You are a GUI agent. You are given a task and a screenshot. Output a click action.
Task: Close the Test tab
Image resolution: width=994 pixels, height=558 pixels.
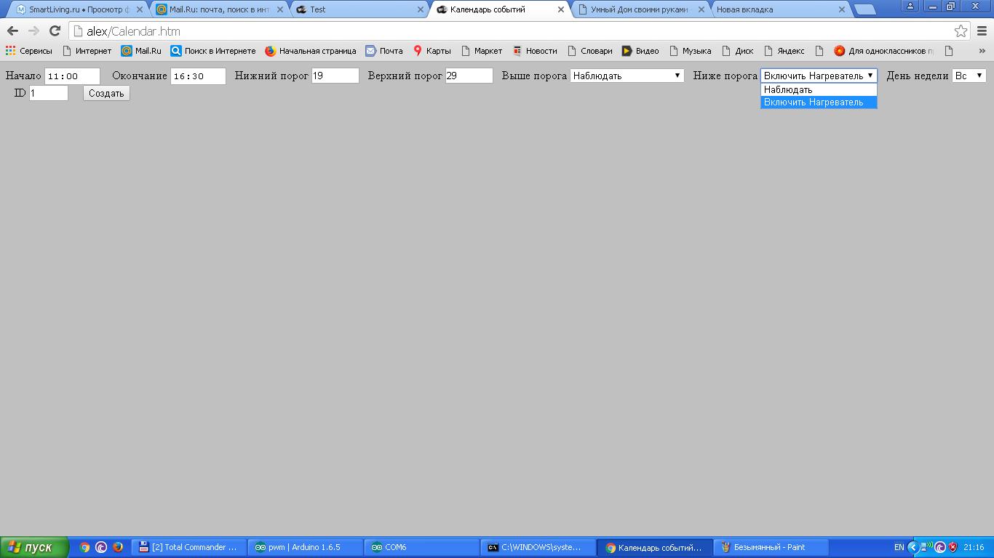click(x=421, y=9)
